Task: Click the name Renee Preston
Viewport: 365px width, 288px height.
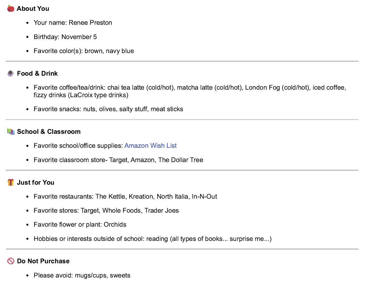Action: click(x=90, y=23)
